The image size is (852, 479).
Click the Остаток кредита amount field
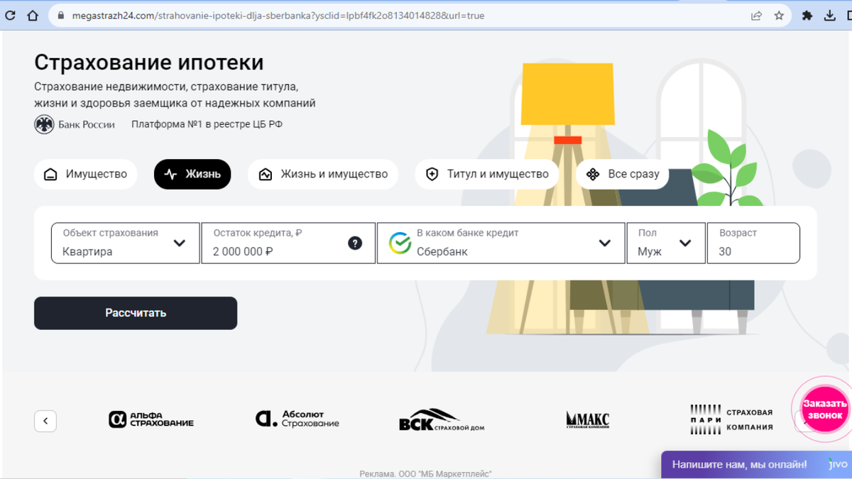point(288,243)
